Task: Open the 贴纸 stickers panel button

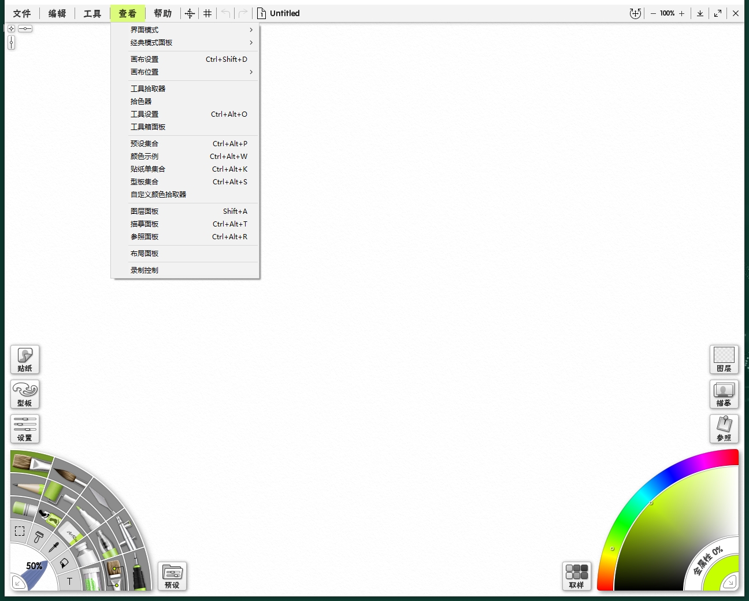Action: point(25,359)
